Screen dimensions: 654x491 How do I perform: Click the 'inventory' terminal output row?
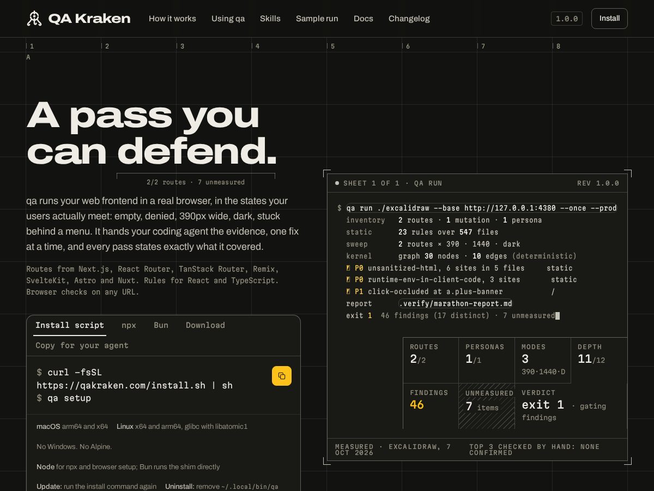coord(444,220)
